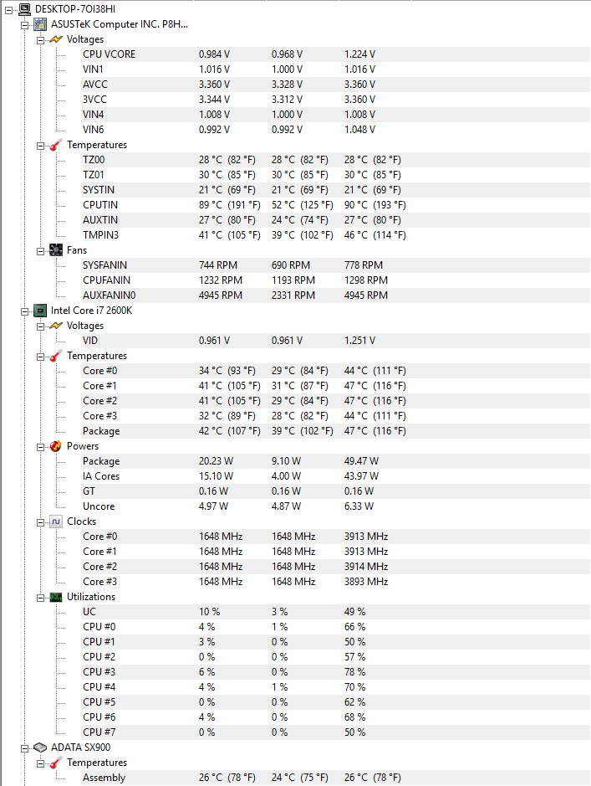This screenshot has width=591, height=786.
Task: Collapse the motherboard Voltages section
Action: [40, 41]
